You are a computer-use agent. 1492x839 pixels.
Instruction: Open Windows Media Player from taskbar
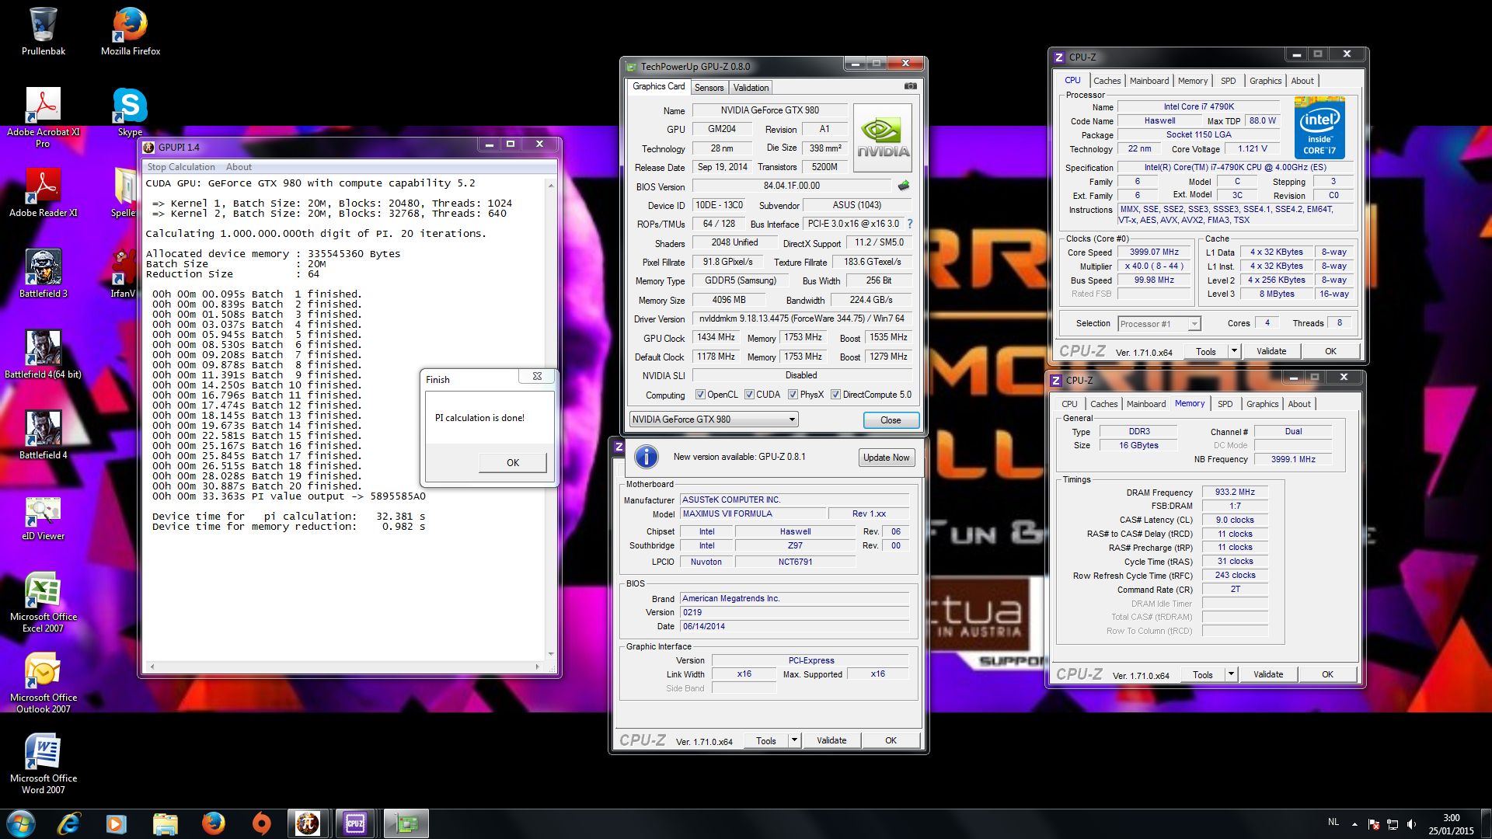[117, 823]
